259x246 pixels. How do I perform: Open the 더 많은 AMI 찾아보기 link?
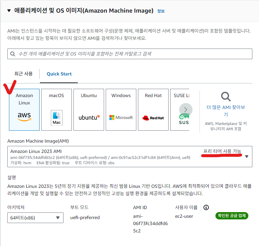pyautogui.click(x=226, y=111)
